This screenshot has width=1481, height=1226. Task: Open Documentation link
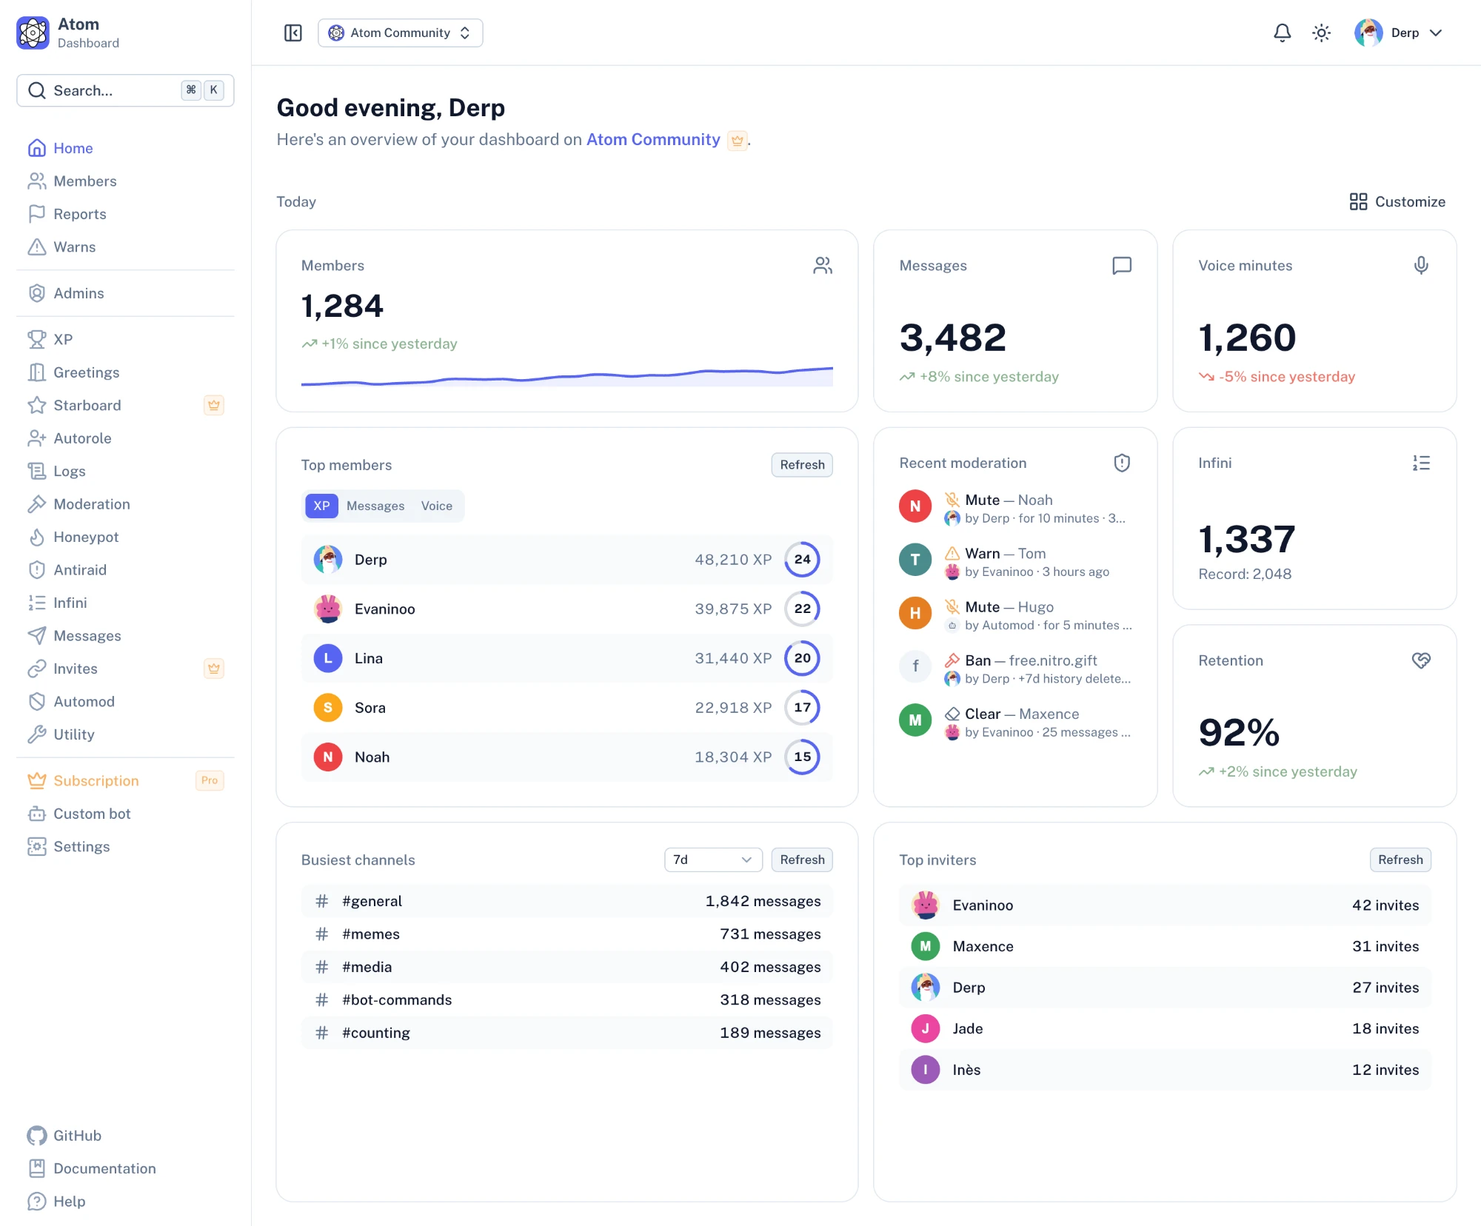(x=125, y=1169)
